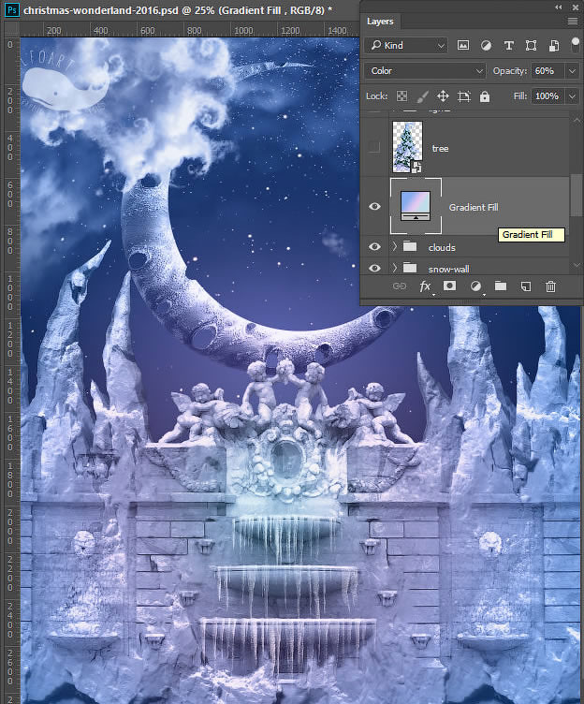Open the Opacity slider dropdown arrow

pyautogui.click(x=570, y=71)
